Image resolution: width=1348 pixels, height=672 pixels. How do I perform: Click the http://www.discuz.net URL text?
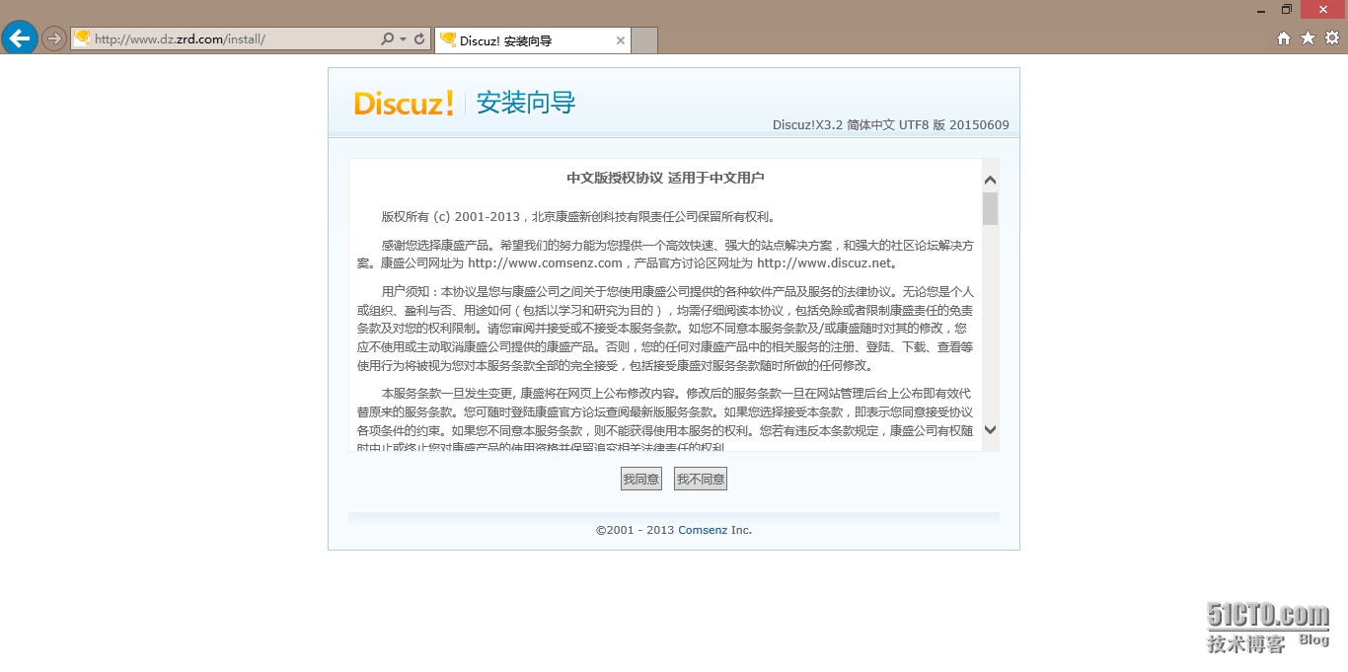[x=824, y=263]
